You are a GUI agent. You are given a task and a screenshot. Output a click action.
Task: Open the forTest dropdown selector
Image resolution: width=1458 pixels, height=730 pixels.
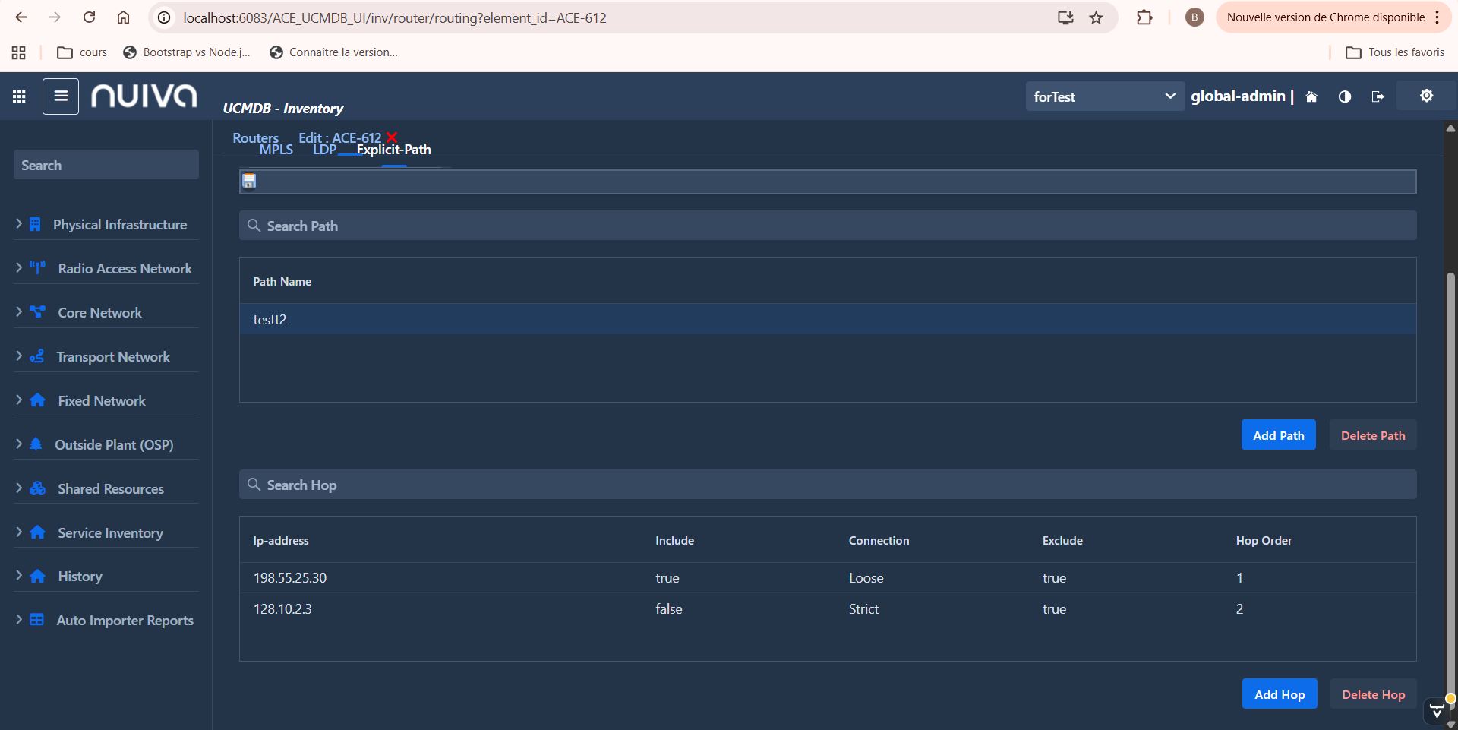pyautogui.click(x=1104, y=96)
